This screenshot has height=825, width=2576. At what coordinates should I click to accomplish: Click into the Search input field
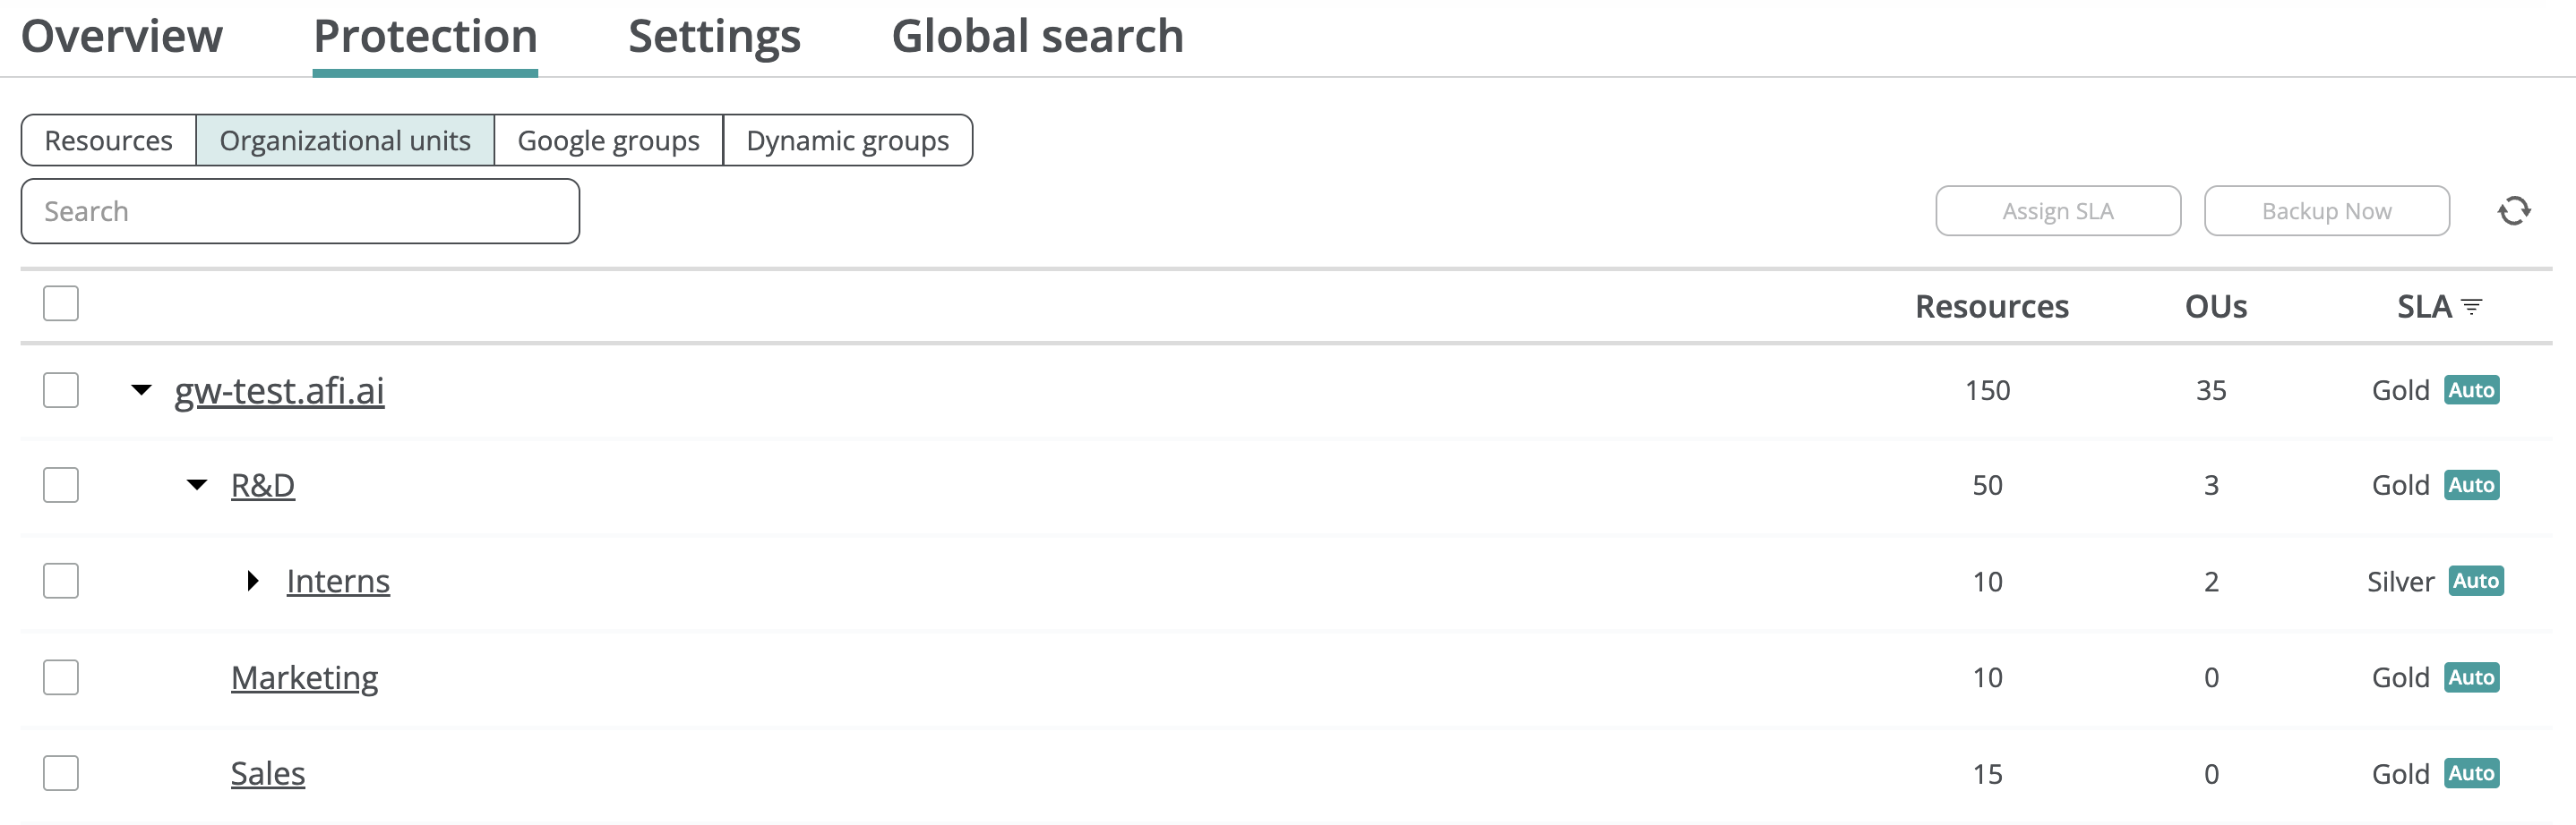[x=300, y=212]
